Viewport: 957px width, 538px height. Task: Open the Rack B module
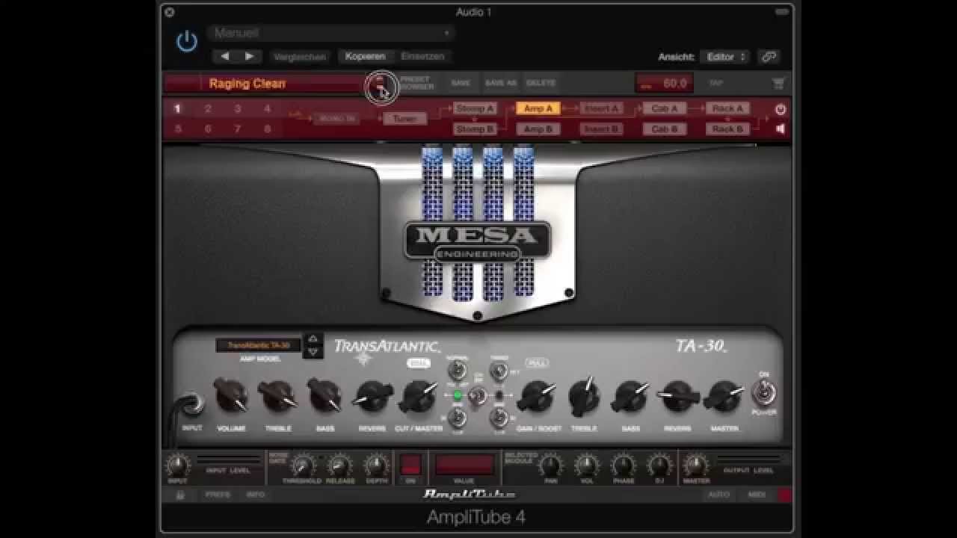tap(727, 129)
